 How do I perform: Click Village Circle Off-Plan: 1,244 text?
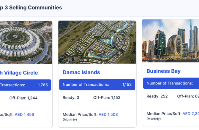pos(23,98)
